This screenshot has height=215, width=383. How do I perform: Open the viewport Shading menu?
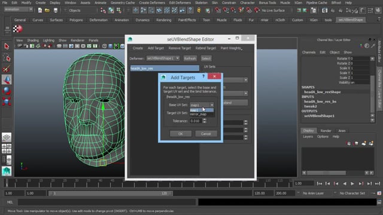point(33,40)
